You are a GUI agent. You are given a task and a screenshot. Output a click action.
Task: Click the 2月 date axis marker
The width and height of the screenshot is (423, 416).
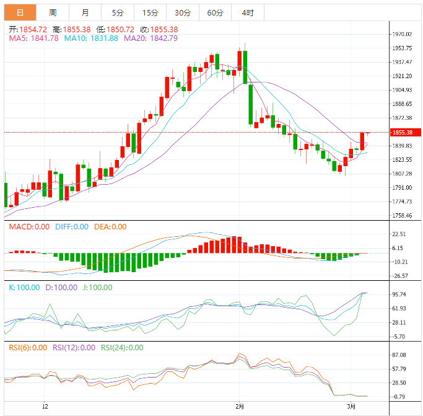tap(240, 407)
